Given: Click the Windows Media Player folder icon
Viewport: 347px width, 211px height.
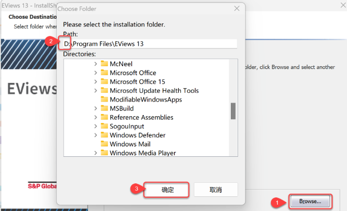Looking at the screenshot, I should point(104,153).
